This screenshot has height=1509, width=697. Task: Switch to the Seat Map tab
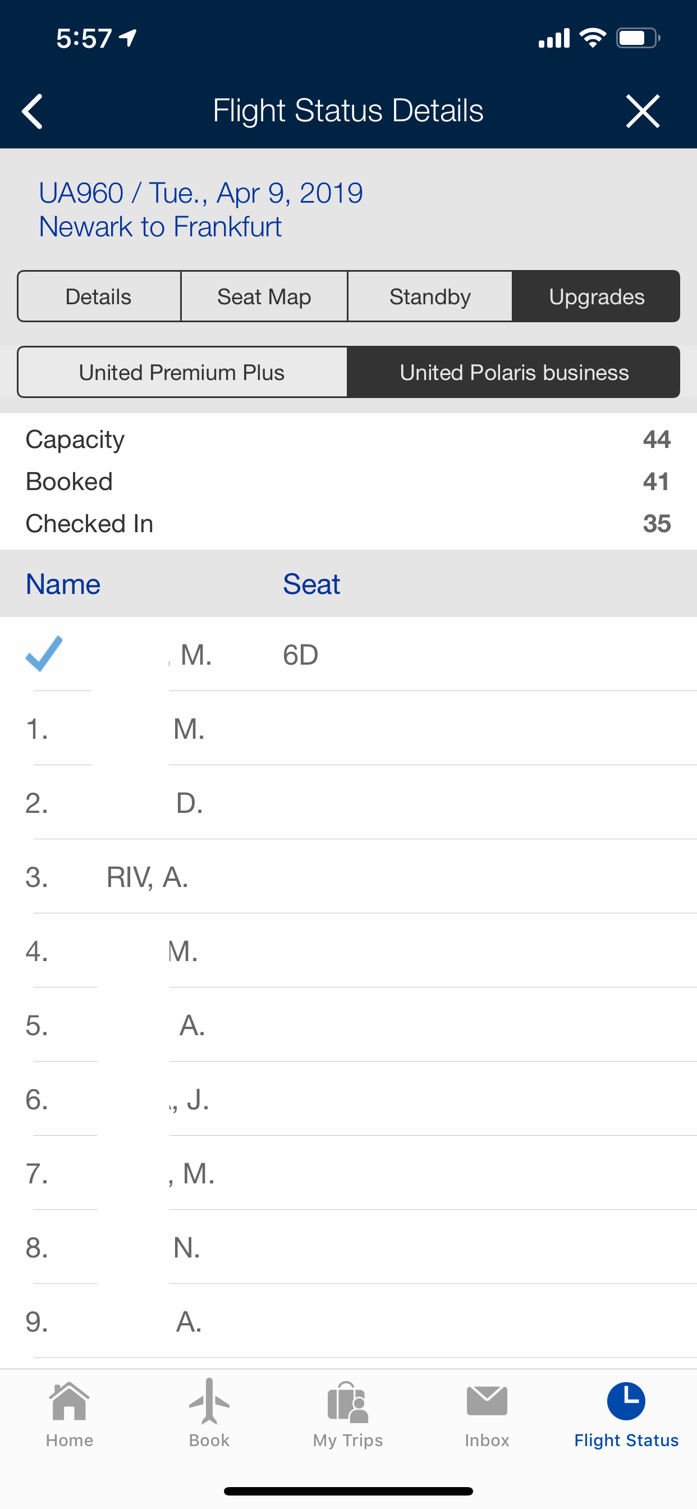[264, 296]
